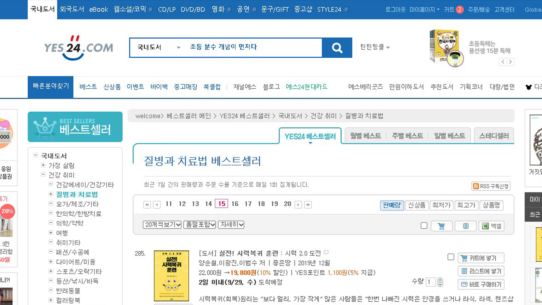Export the list with the 엑셀 button
542x305 pixels.
pos(491,226)
